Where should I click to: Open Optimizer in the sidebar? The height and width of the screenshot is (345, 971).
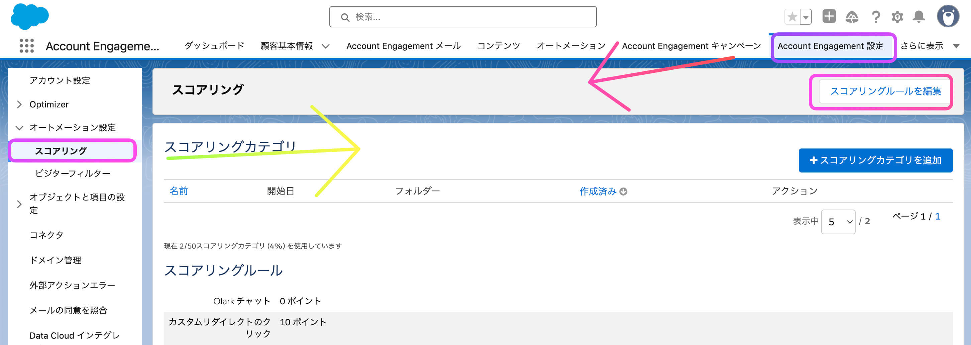[x=49, y=104]
